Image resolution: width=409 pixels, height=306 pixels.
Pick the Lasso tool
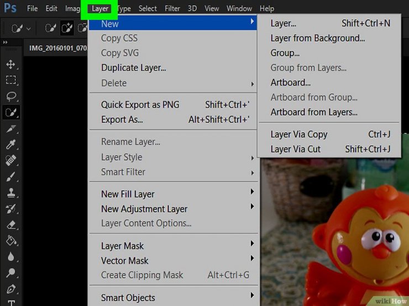click(11, 96)
